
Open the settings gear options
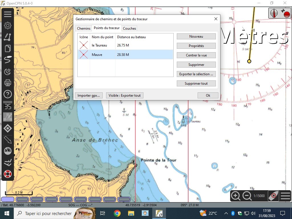[8, 25]
